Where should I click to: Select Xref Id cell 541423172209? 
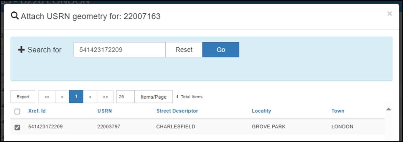coord(45,126)
